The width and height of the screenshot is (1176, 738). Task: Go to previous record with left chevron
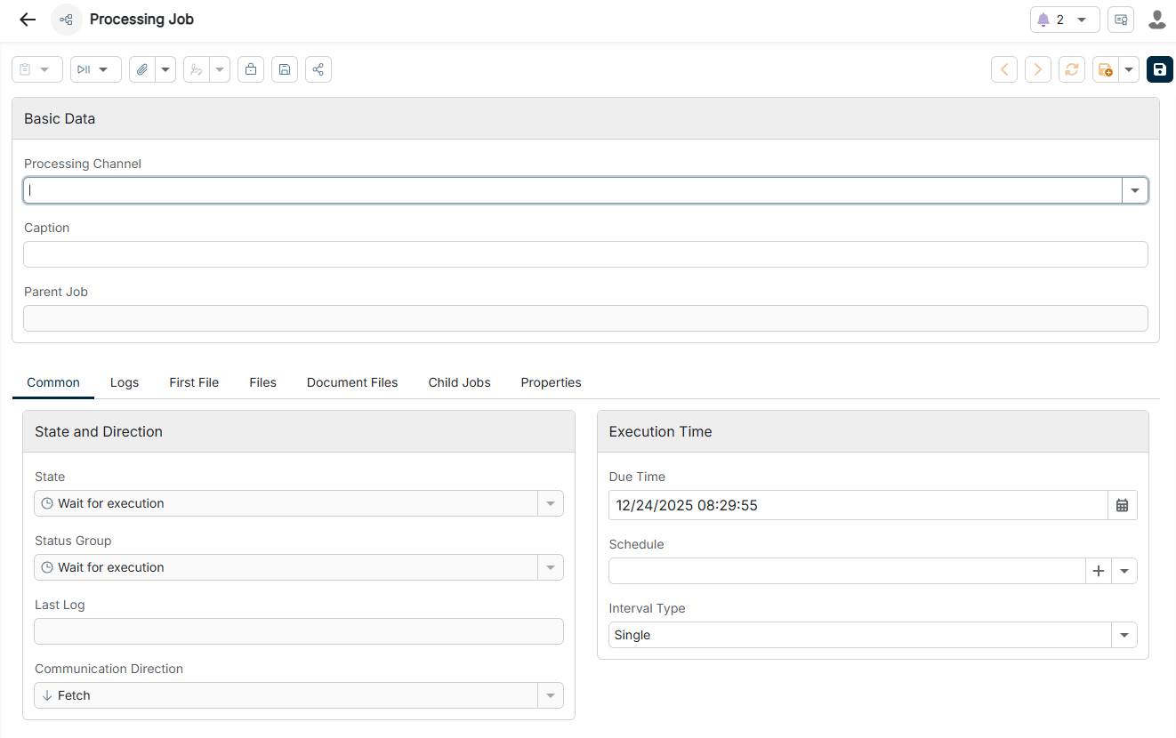(x=1004, y=69)
